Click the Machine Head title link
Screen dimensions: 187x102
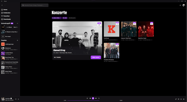click(x=142, y=38)
